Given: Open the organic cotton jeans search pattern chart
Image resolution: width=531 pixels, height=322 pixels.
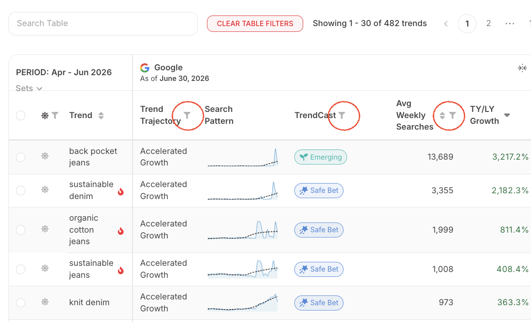Looking at the screenshot, I should click(242, 230).
